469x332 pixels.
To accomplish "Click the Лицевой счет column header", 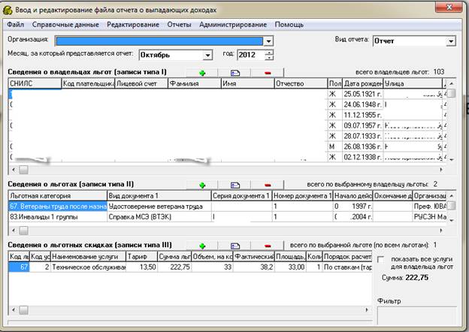I will (x=141, y=83).
